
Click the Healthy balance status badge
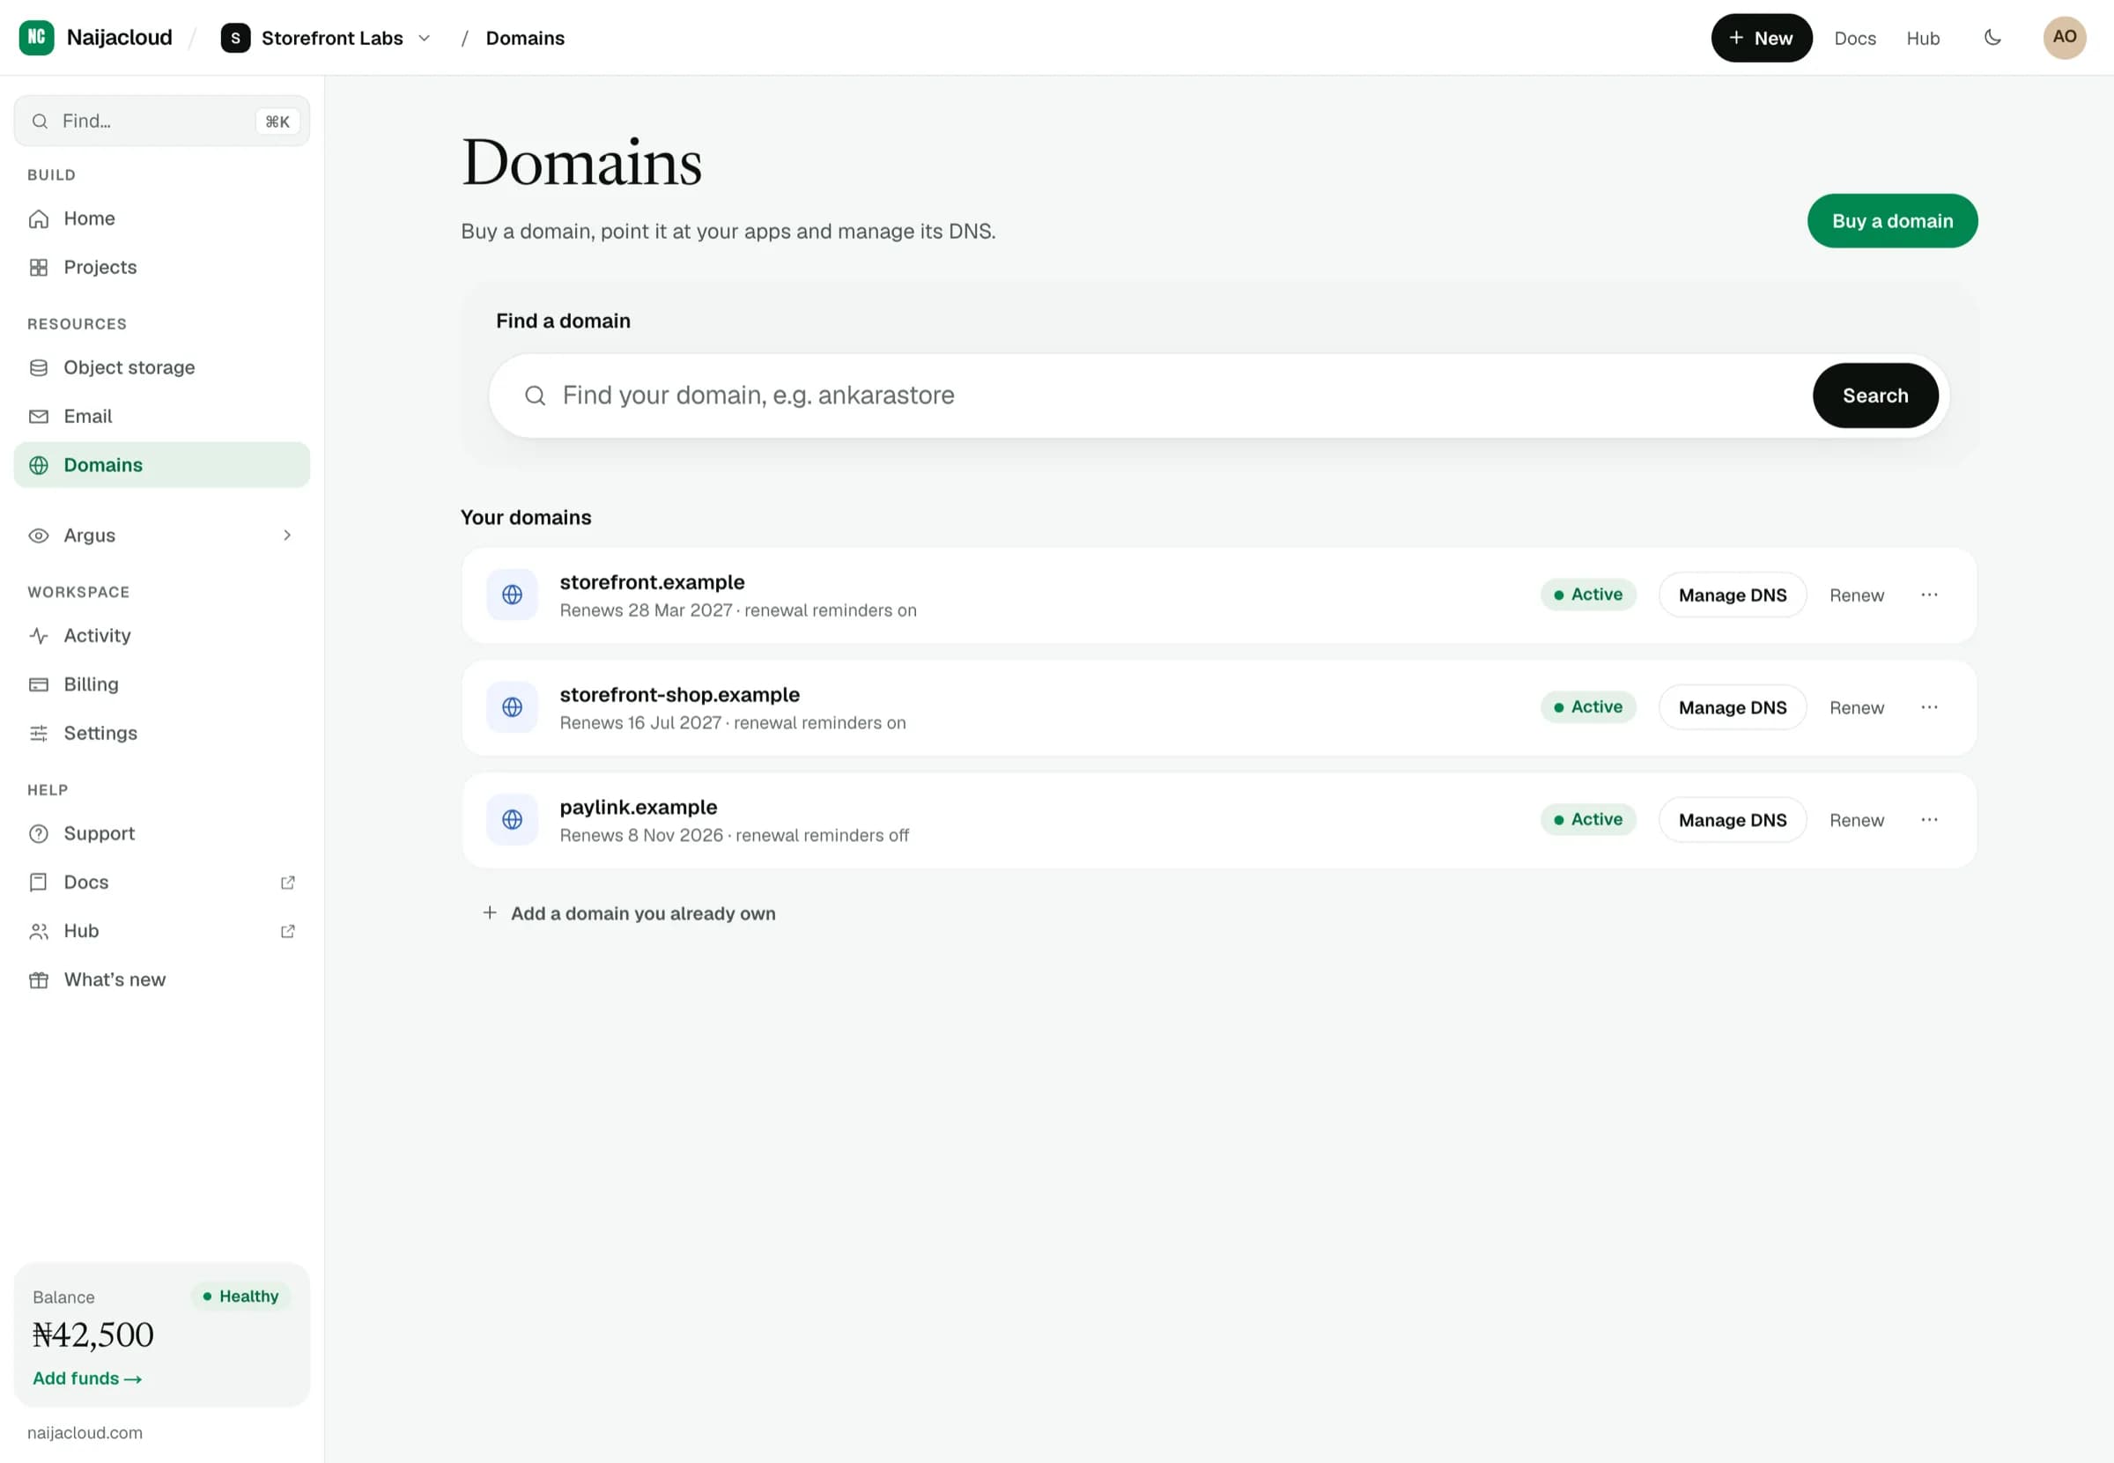pyautogui.click(x=241, y=1297)
